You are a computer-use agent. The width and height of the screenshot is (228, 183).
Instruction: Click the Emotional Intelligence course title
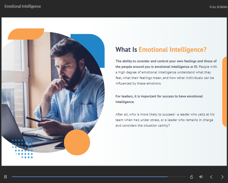point(23,7)
